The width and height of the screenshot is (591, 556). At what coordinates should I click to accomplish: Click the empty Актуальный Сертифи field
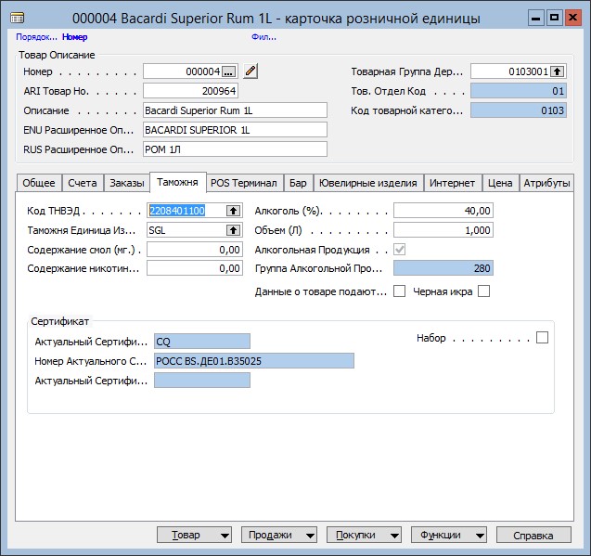click(x=202, y=381)
